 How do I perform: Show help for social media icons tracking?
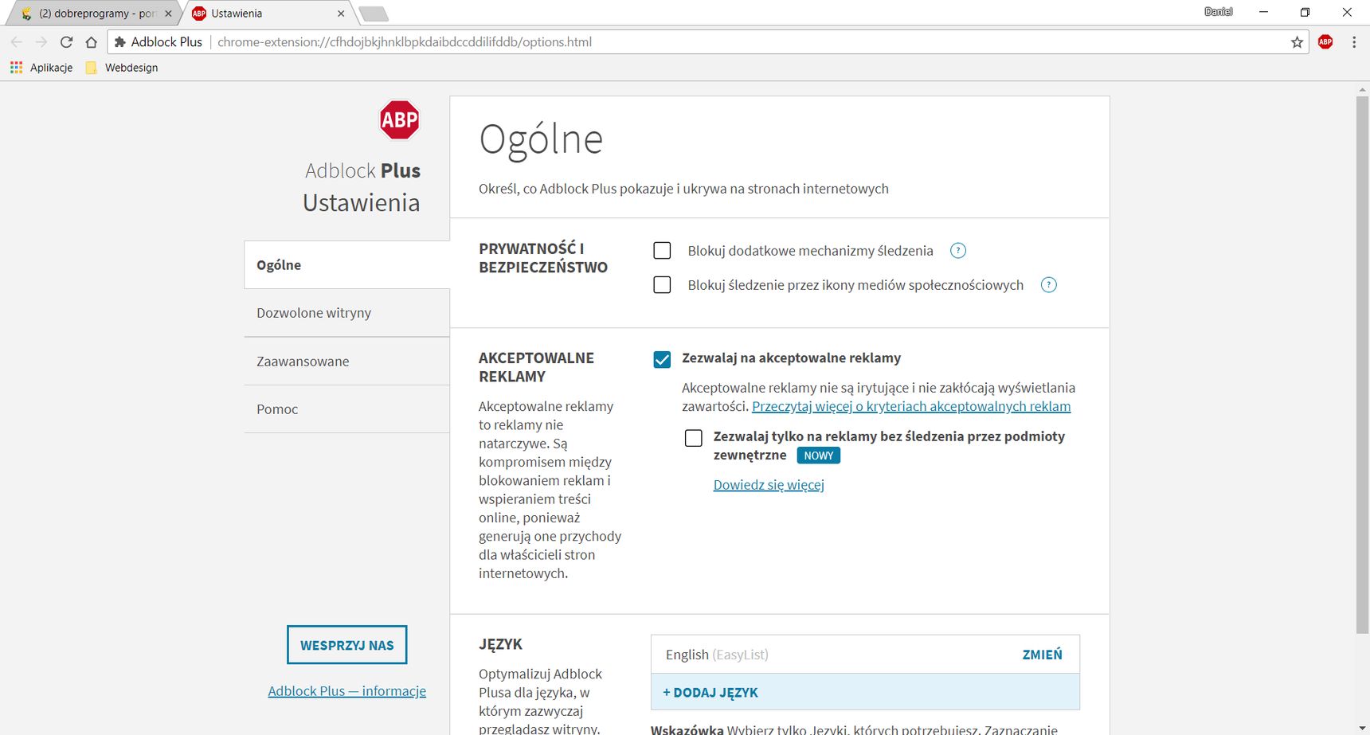(x=1049, y=285)
